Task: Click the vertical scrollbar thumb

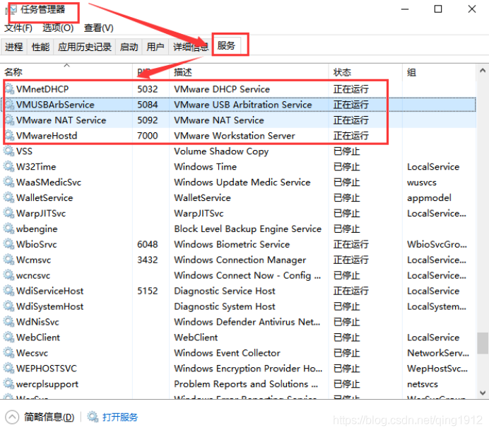Action: 483,343
